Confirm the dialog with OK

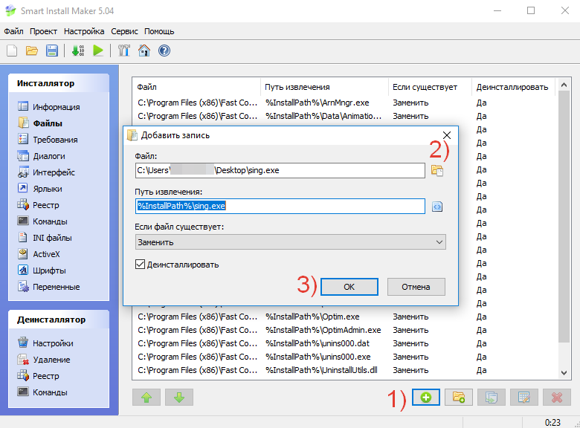(x=349, y=287)
